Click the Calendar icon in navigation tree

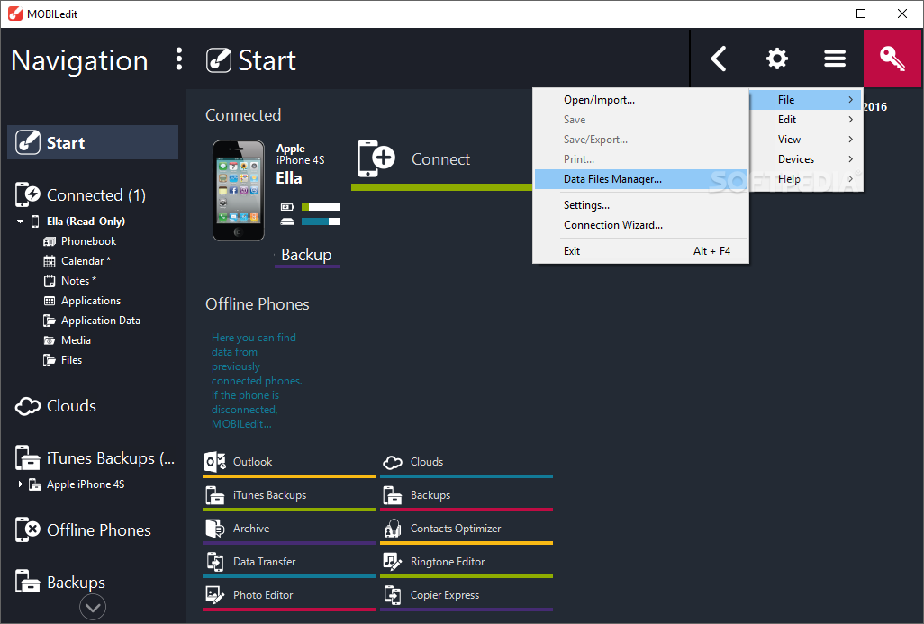coord(50,261)
